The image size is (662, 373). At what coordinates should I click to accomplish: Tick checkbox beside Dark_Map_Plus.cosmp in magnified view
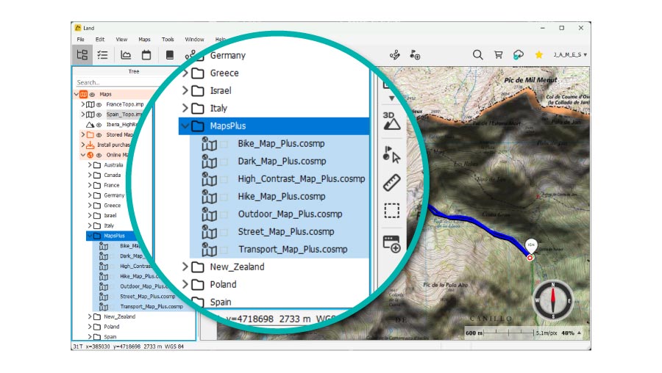tap(224, 162)
